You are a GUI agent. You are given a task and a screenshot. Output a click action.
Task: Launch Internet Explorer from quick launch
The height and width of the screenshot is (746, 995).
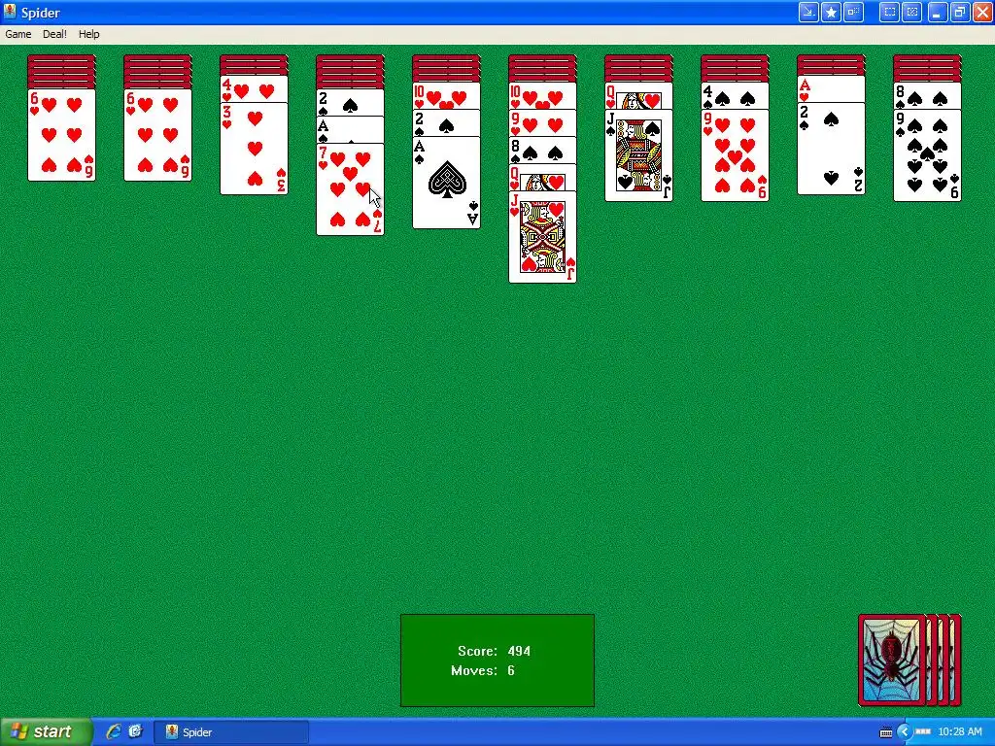[x=114, y=732]
